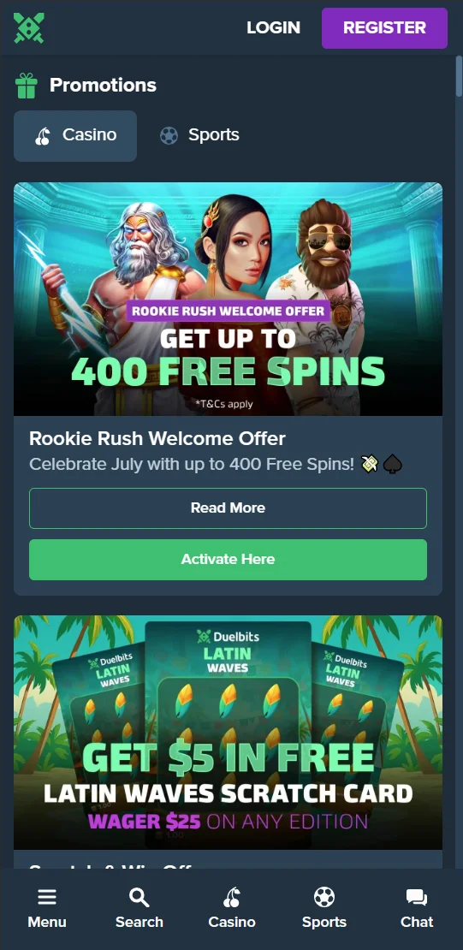Click the page vertical scrollbar
463x950 pixels.
460,460
